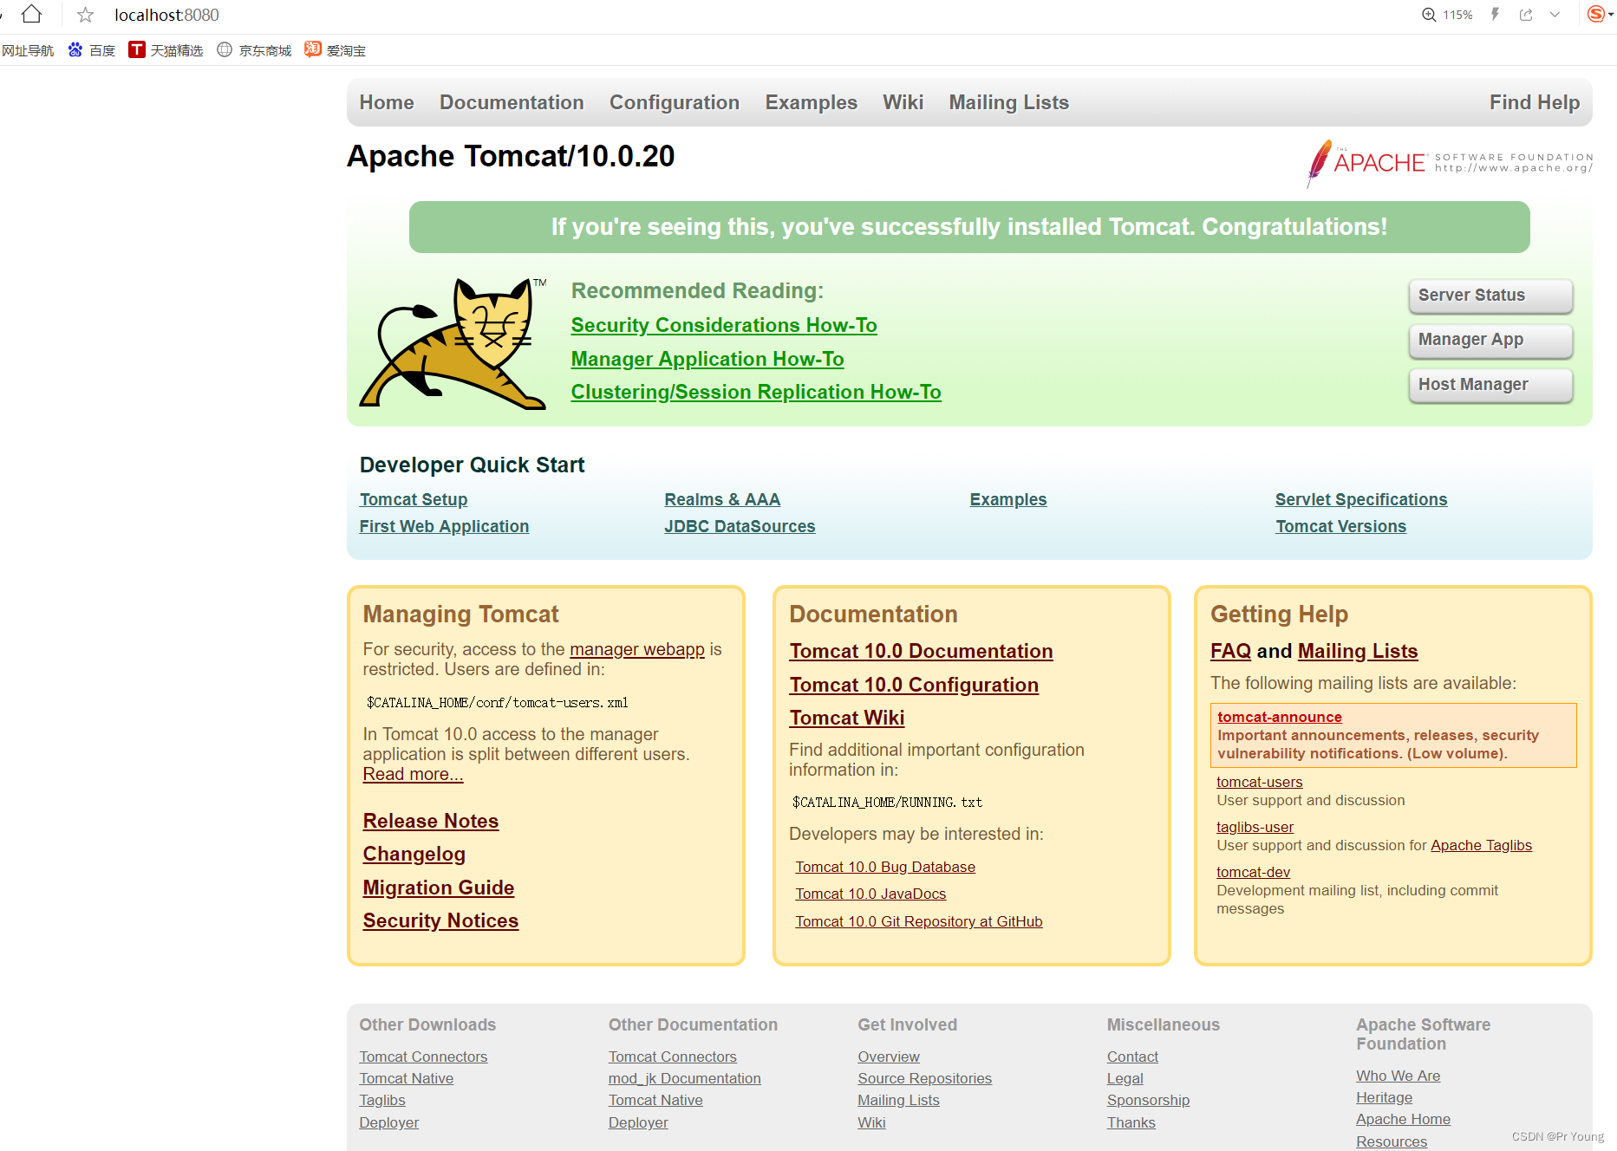The height and width of the screenshot is (1151, 1617).
Task: Open the Tomcat Wiki link
Action: tap(847, 718)
